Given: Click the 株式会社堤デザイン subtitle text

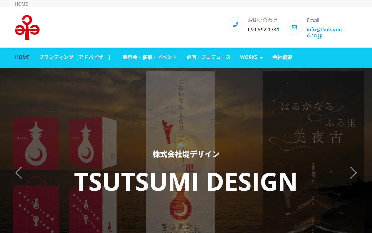Looking at the screenshot, I should (186, 154).
